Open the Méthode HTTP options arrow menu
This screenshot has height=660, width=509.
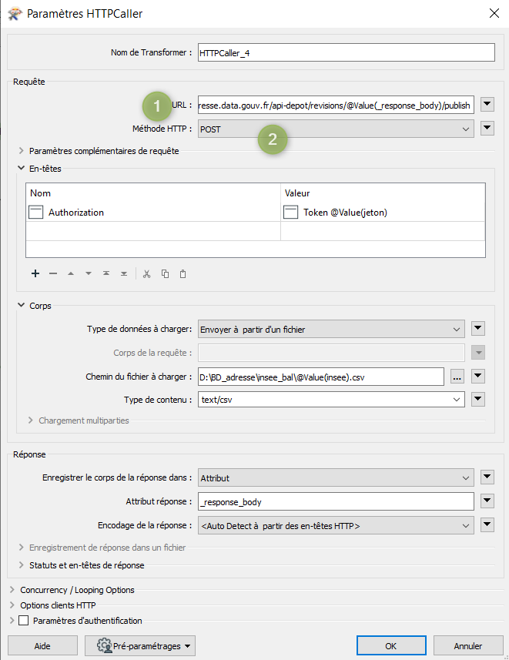pyautogui.click(x=487, y=129)
